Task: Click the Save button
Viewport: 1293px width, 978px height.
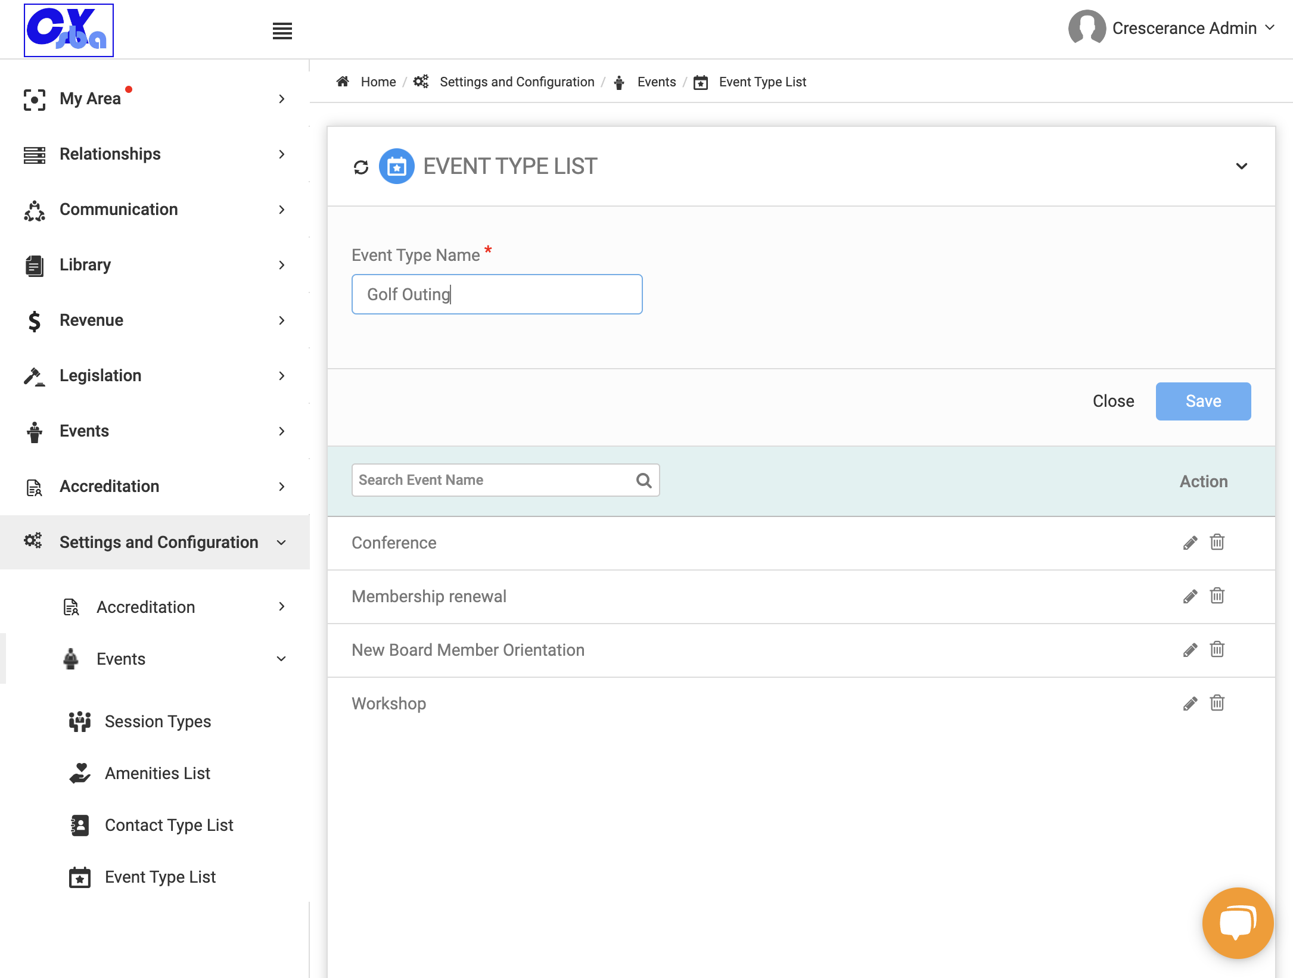Action: (1203, 401)
